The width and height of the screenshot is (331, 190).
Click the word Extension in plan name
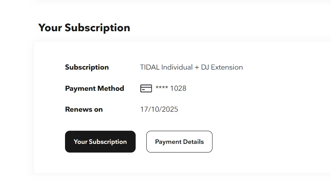tap(227, 67)
